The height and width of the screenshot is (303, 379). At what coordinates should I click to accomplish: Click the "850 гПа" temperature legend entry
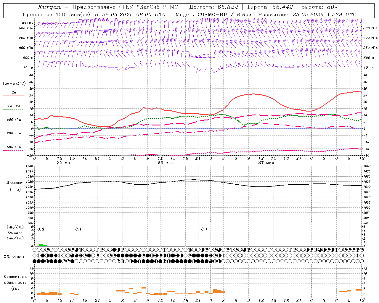(x=14, y=120)
